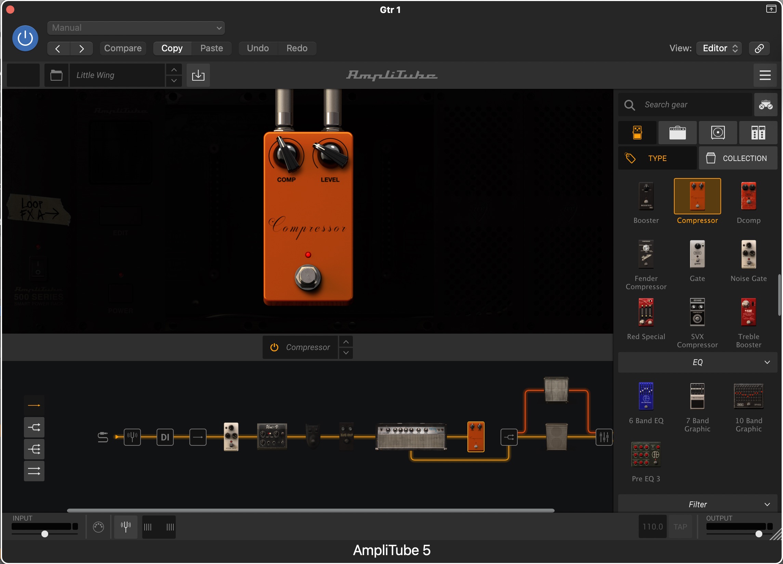783x564 pixels.
Task: Select the empty slot arrow block
Action: click(x=198, y=437)
